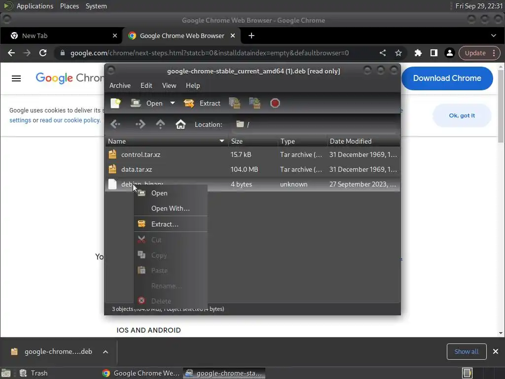Screen dimensions: 505x379
Task: Click the browser Back arrow
Action: 11,53
